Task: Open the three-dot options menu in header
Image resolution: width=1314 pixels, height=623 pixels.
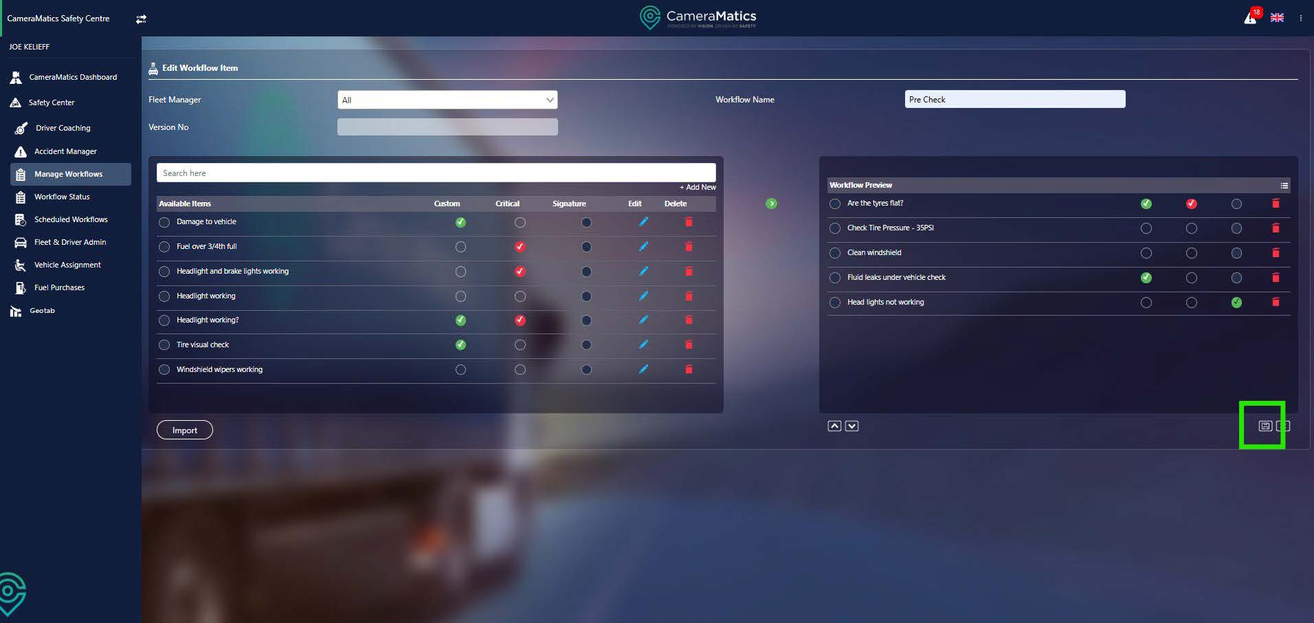Action: 1300,19
